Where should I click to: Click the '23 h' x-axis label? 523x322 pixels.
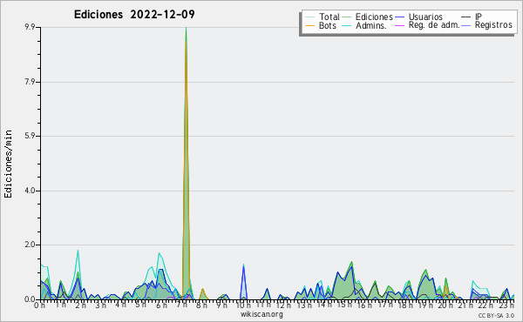[x=506, y=305]
